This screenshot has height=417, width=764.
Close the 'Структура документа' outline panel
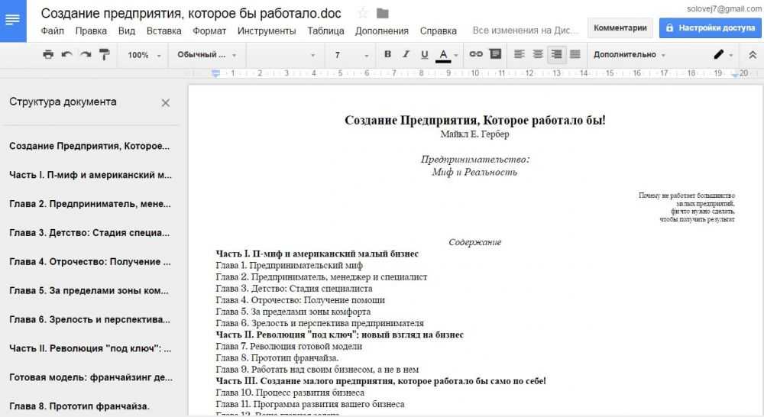coord(166,103)
